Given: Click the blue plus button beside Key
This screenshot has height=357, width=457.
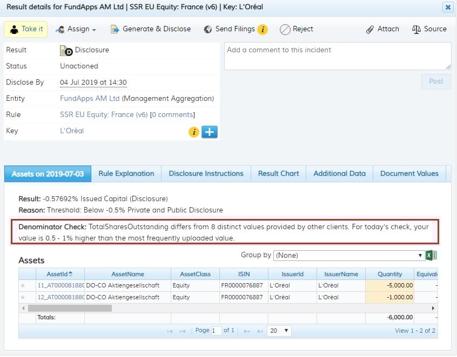Looking at the screenshot, I should [209, 132].
